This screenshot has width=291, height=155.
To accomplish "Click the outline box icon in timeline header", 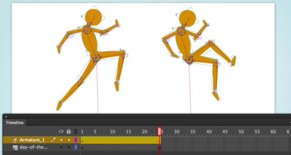I will (76, 131).
